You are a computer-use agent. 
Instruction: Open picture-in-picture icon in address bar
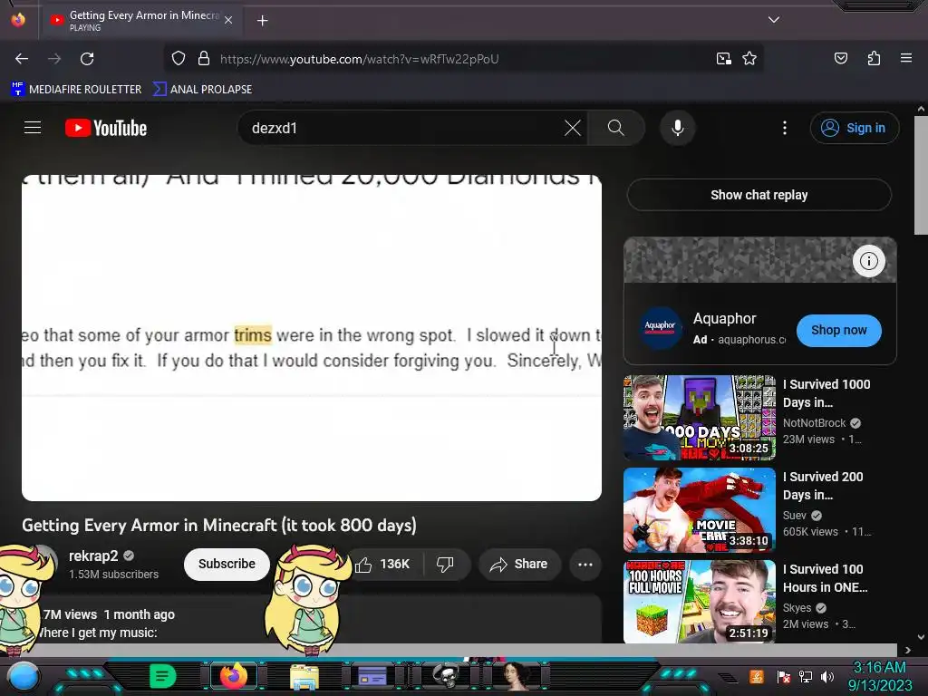pyautogui.click(x=724, y=59)
